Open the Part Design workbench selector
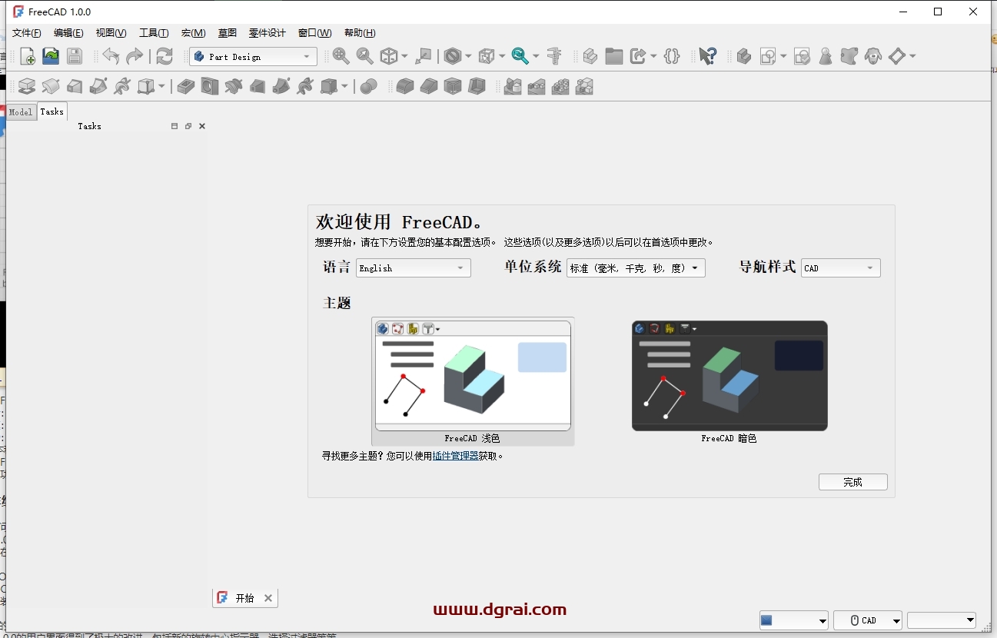997x638 pixels. [253, 57]
